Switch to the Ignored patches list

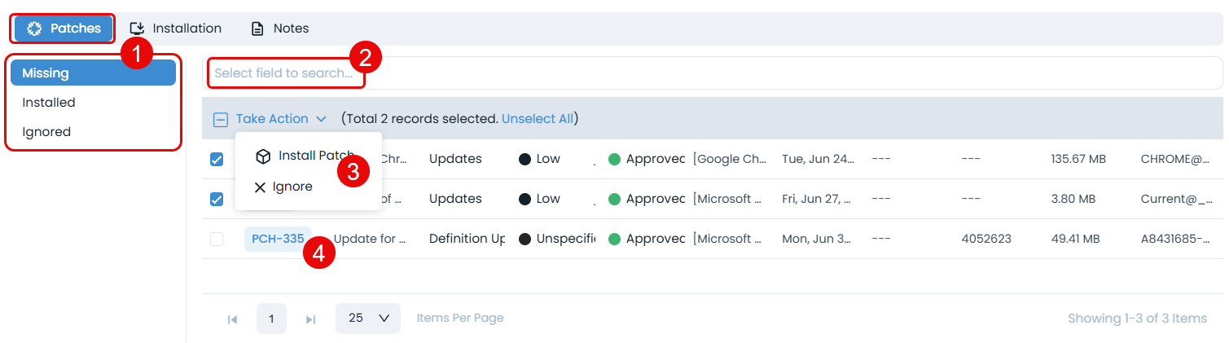[x=46, y=132]
